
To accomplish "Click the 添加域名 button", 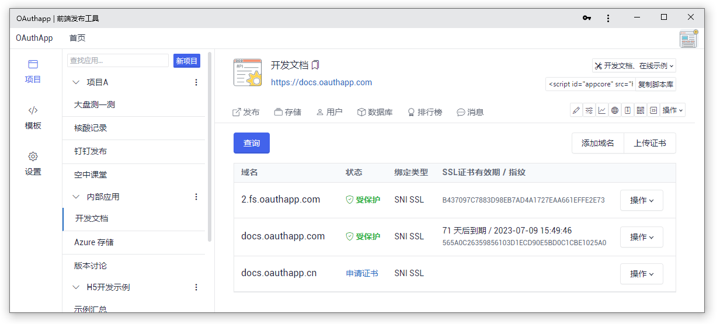I will (x=598, y=143).
